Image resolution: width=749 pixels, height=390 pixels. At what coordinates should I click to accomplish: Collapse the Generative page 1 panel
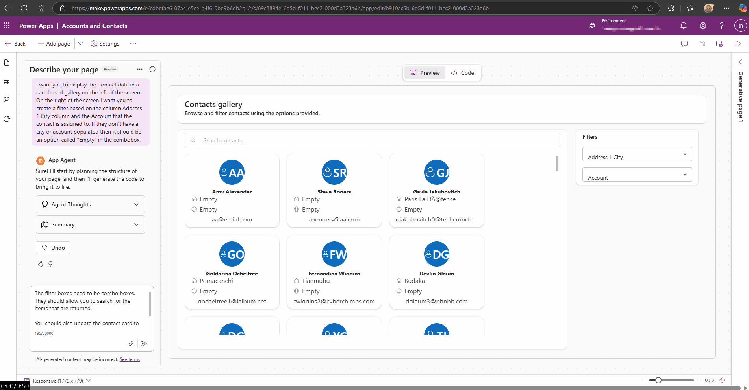[740, 62]
